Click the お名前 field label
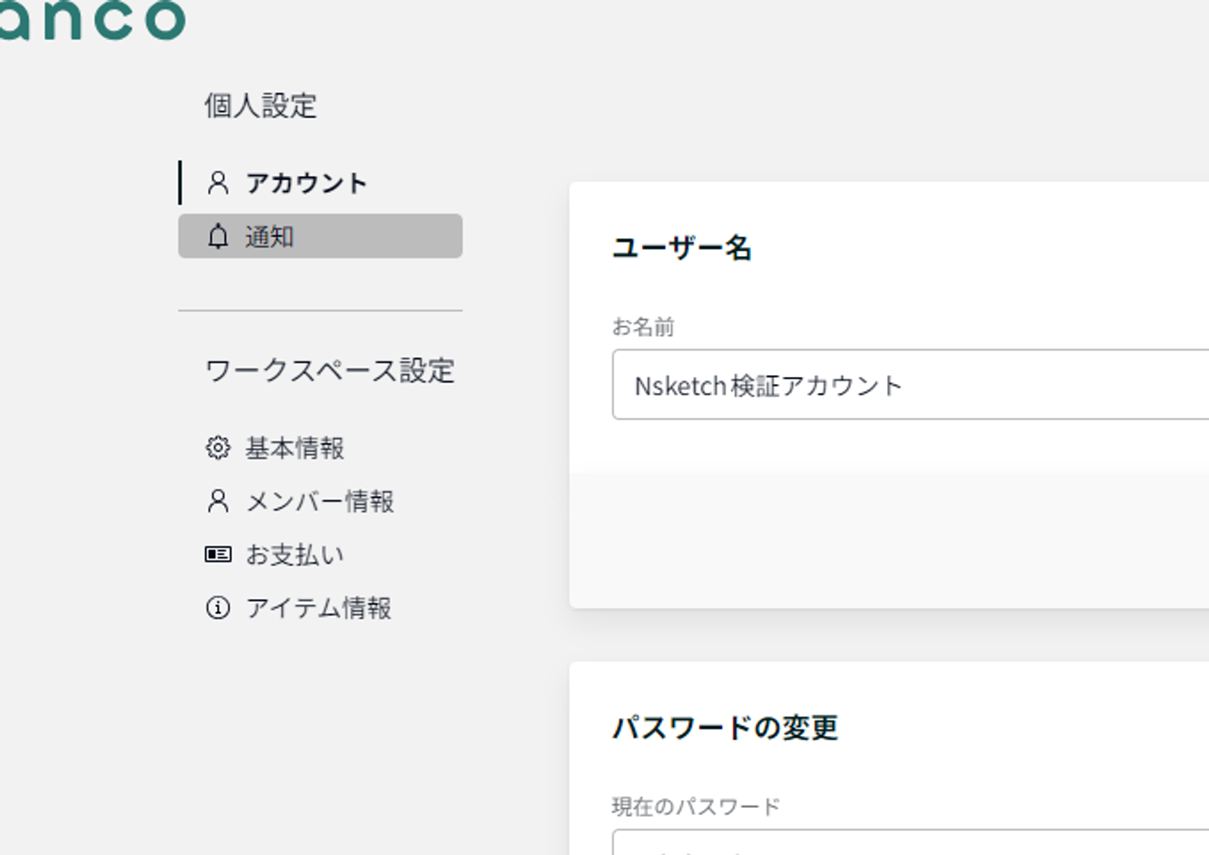 pyautogui.click(x=643, y=327)
